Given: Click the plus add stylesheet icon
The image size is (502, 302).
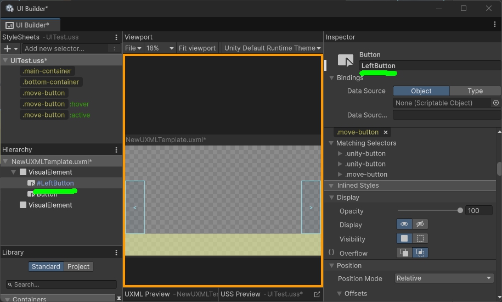Looking at the screenshot, I should (x=7, y=49).
